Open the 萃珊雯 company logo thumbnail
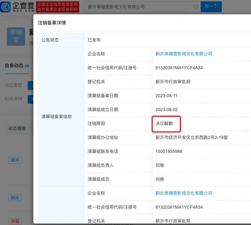251x225 pixels. click(16, 37)
